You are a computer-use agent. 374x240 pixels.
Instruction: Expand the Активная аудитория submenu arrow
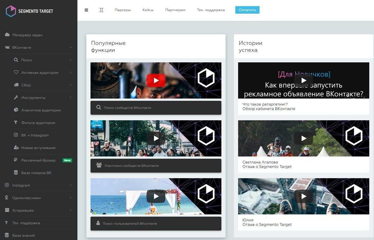coord(71,72)
